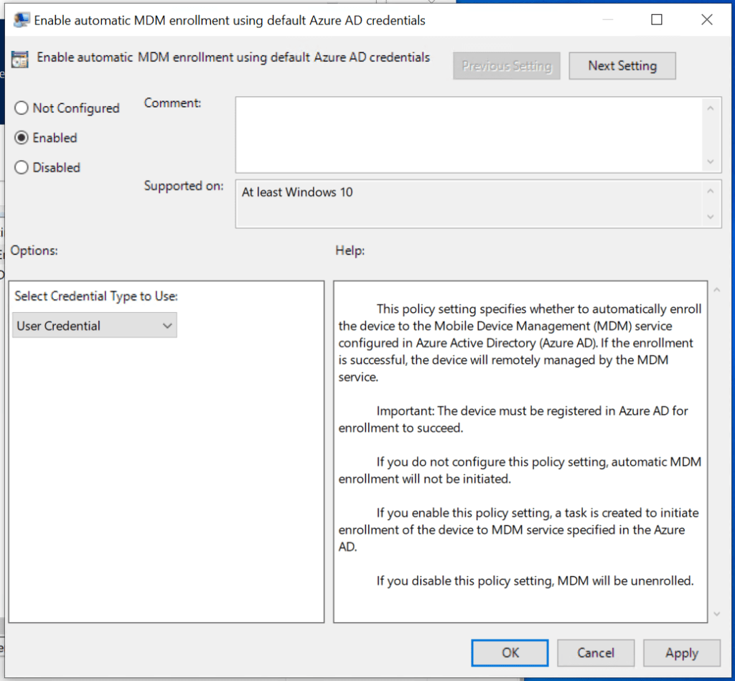Select the Enabled radio button

[x=22, y=138]
